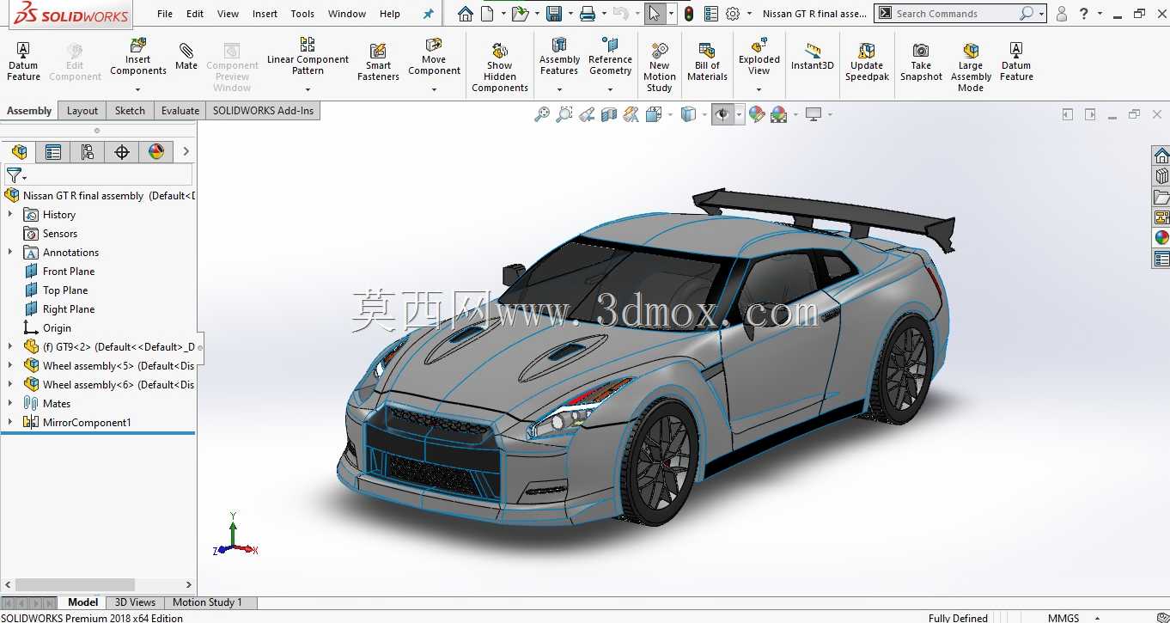Click Linear Component Pattern
This screenshot has width=1170, height=623.
pos(308,57)
